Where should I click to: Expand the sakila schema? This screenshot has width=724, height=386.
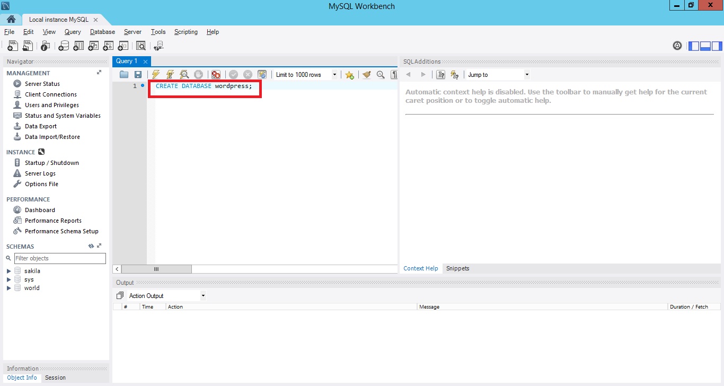click(8, 271)
